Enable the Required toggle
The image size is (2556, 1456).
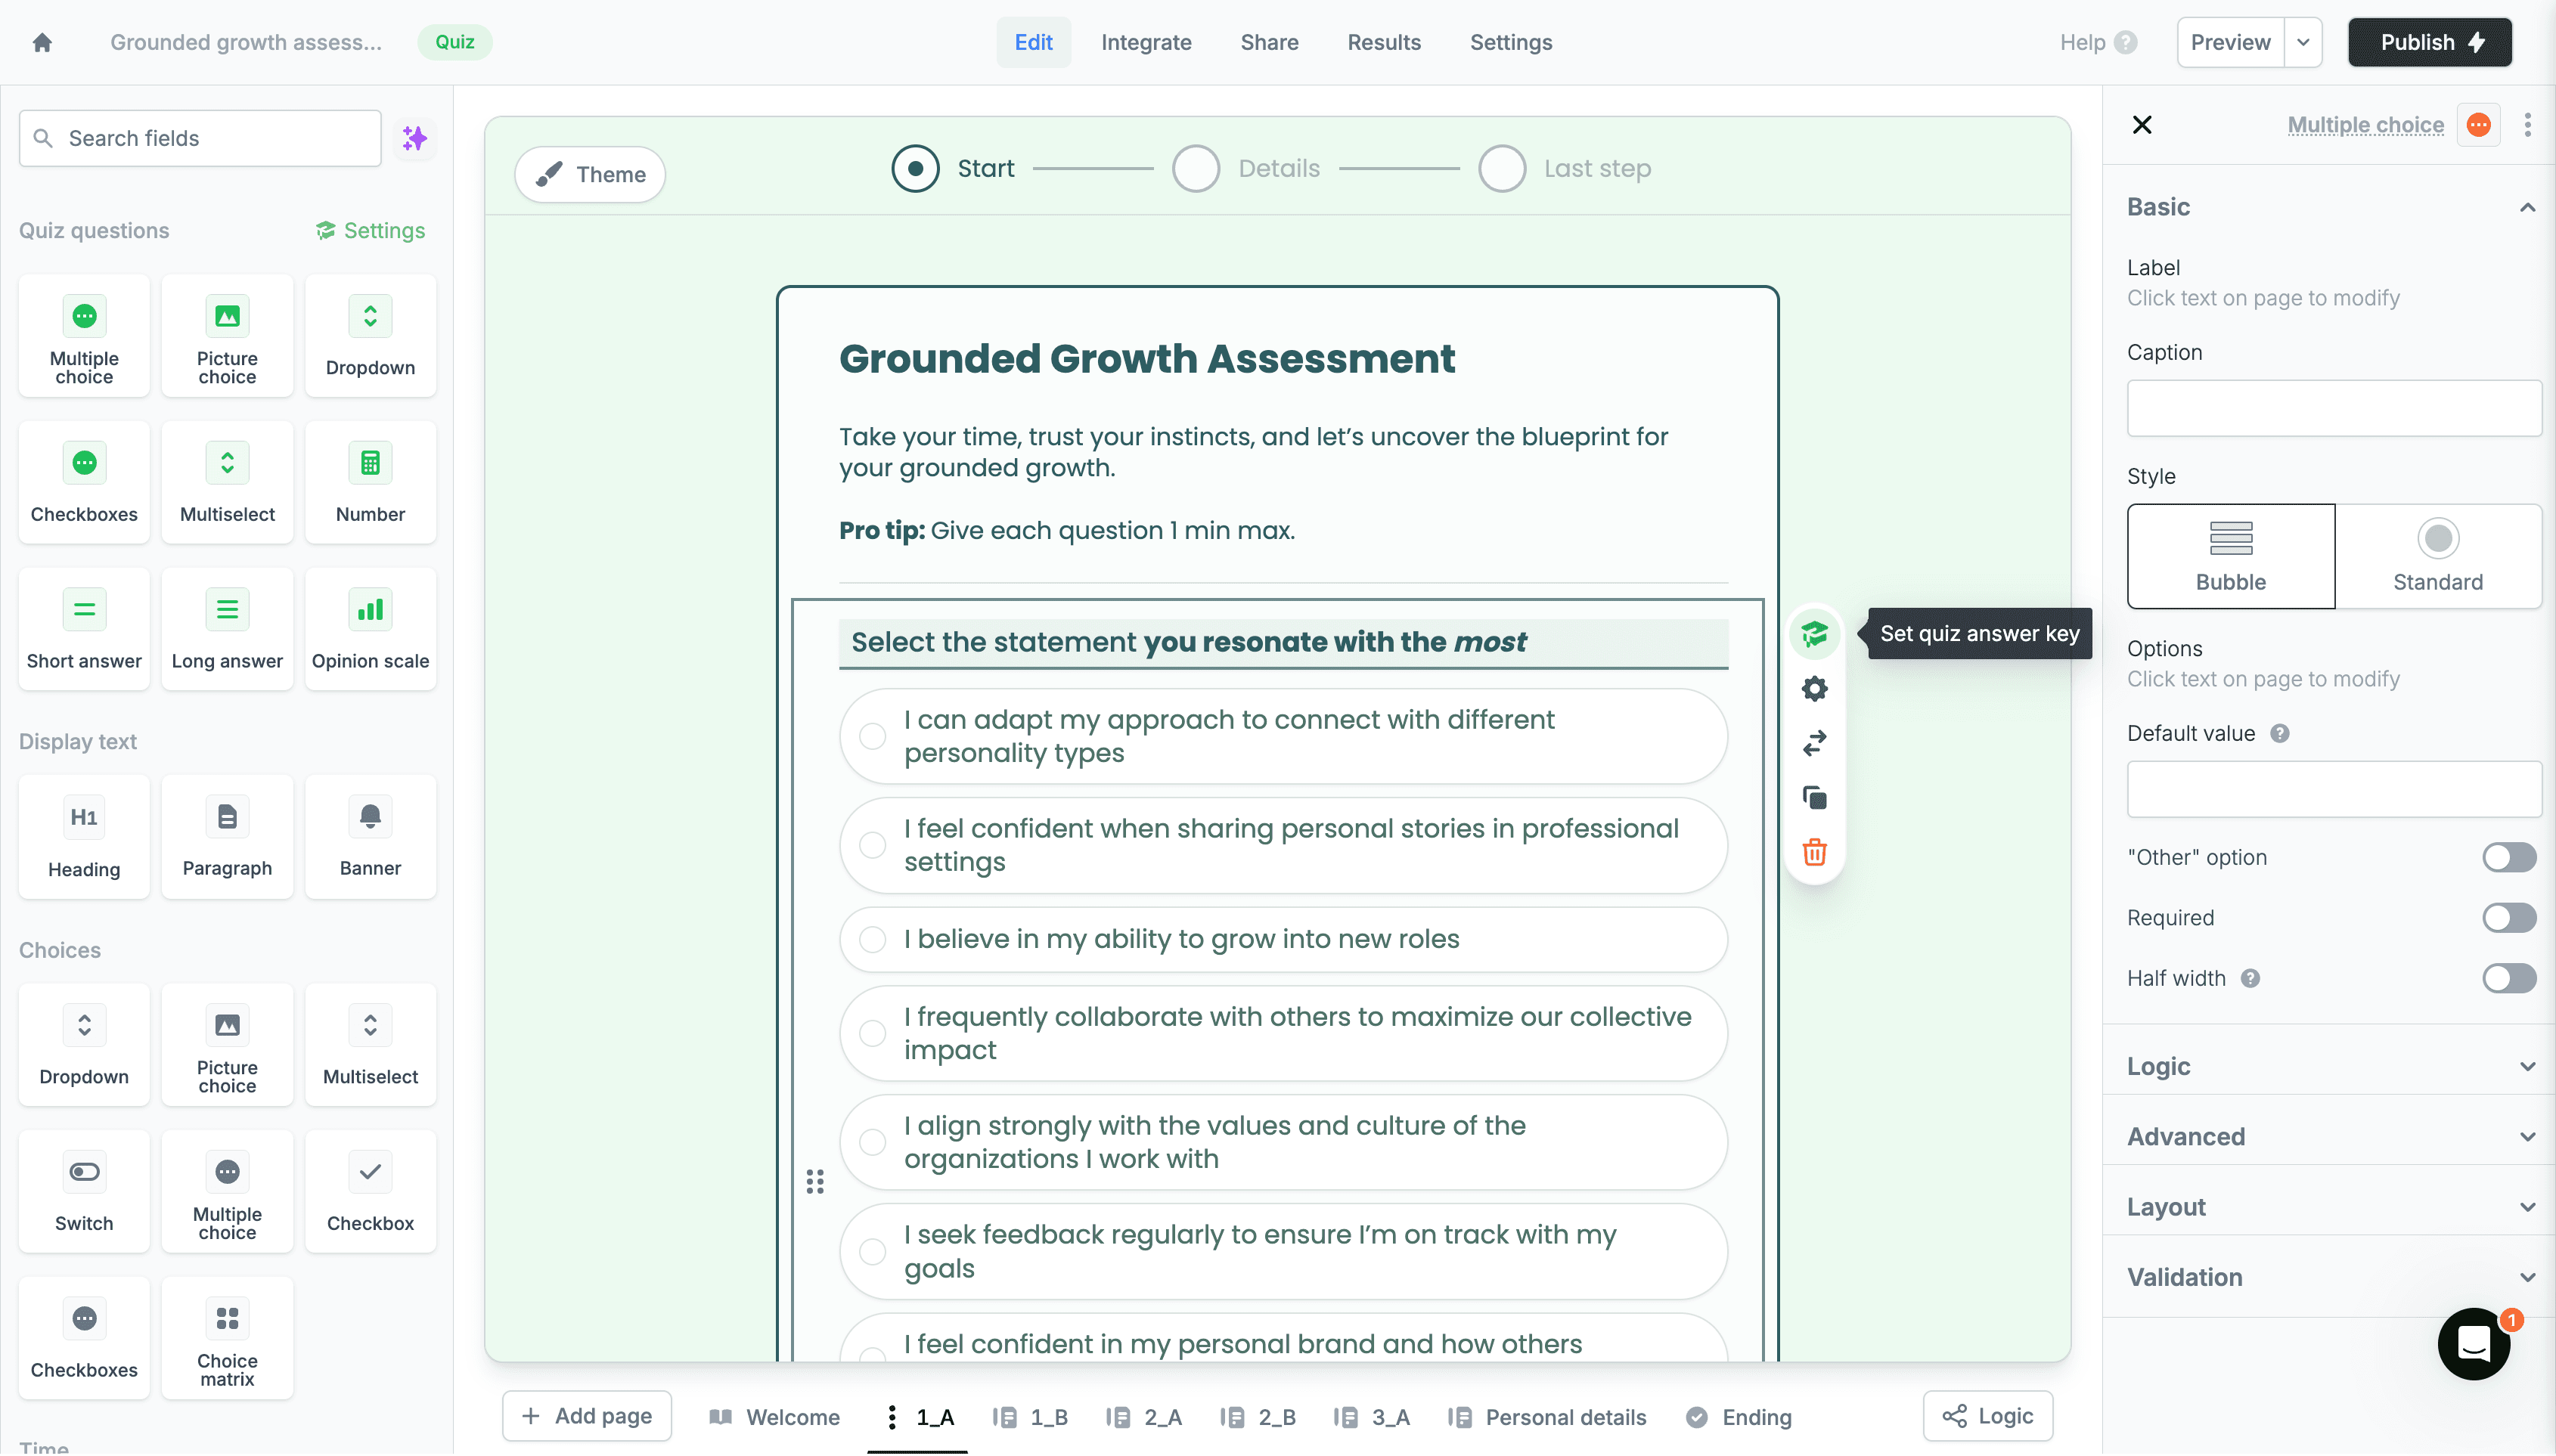tap(2508, 918)
